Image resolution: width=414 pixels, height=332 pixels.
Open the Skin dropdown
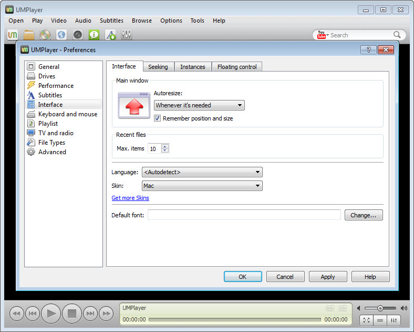coord(202,186)
